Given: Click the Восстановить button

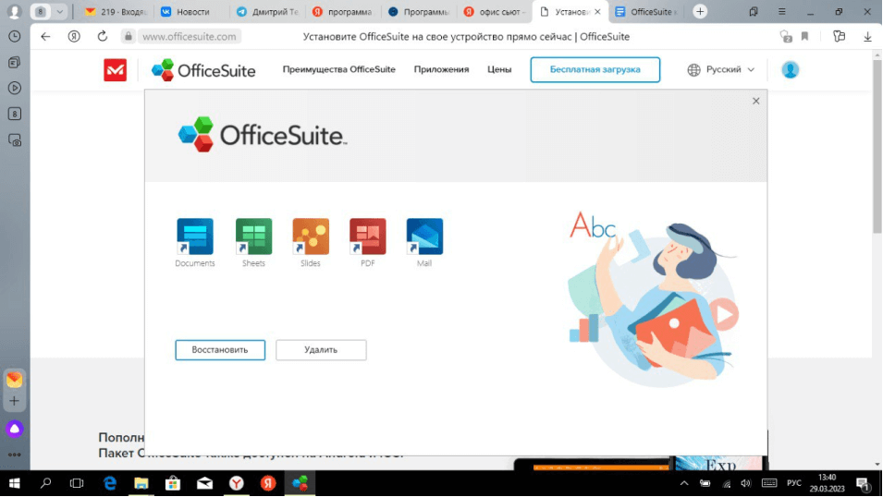Looking at the screenshot, I should (x=220, y=349).
